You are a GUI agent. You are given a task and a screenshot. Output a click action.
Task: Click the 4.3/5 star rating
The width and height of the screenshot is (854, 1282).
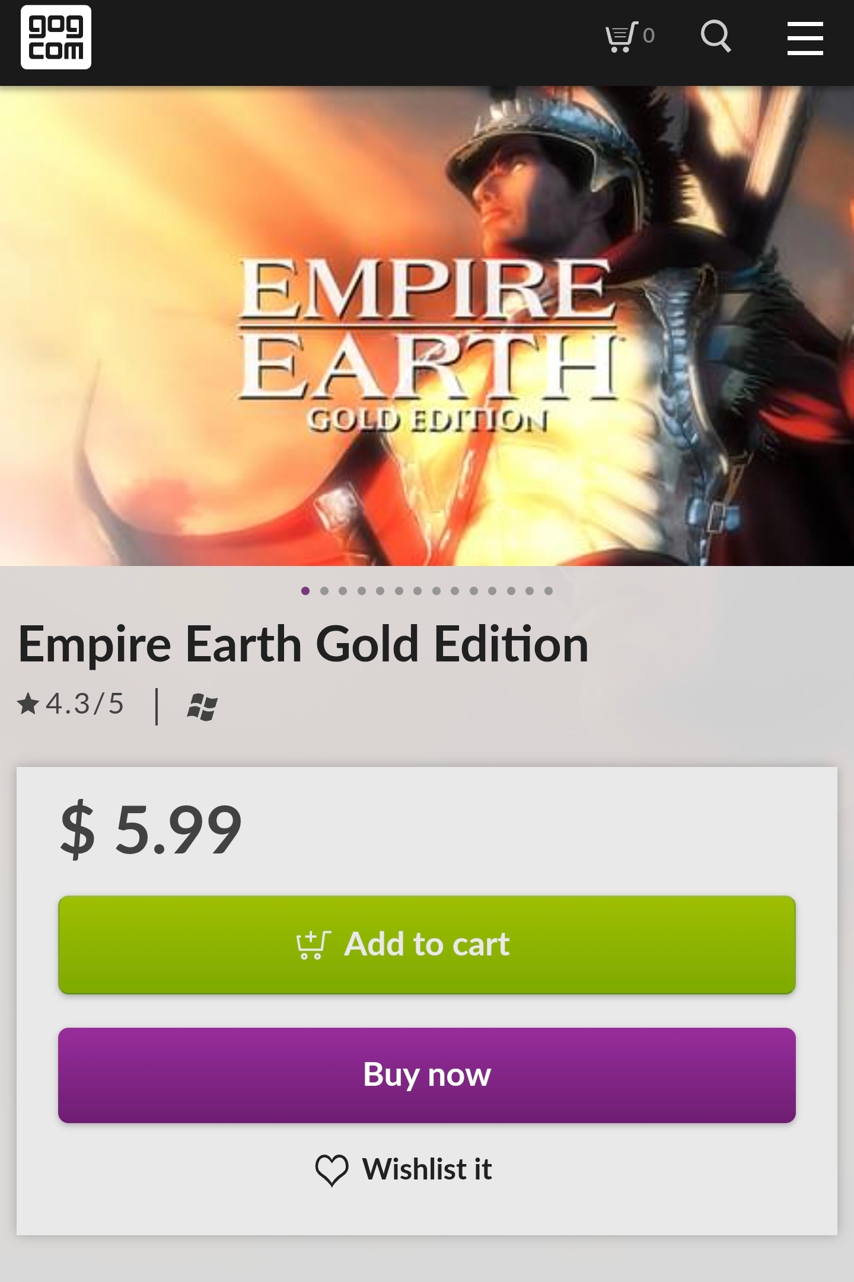71,704
